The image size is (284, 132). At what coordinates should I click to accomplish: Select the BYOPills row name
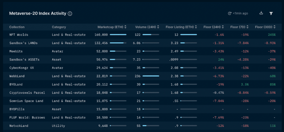tap(17, 109)
